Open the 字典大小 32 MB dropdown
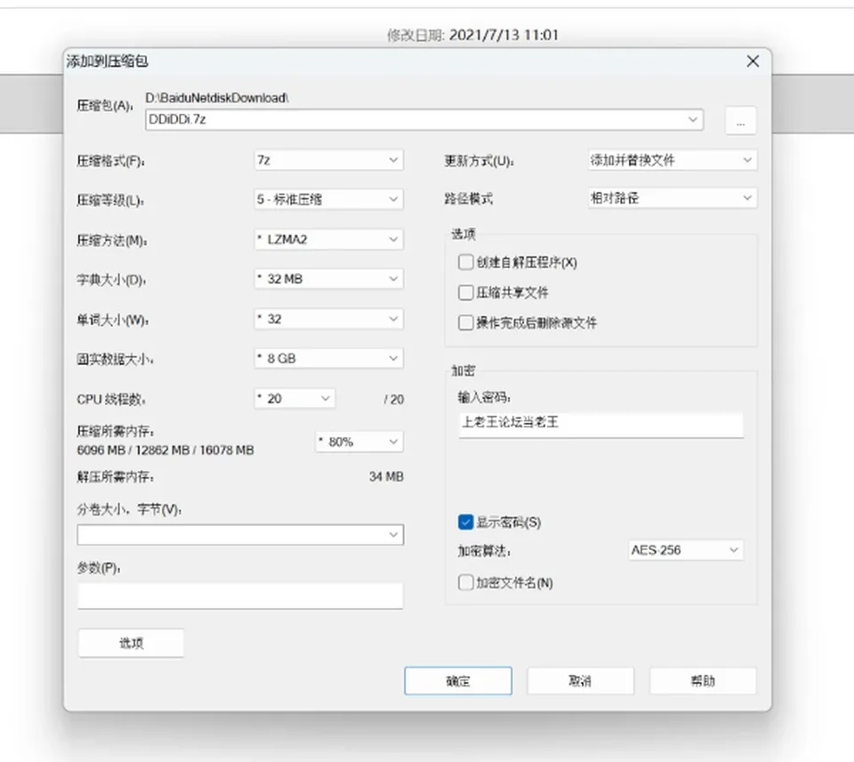Screen dimensions: 854x762 click(328, 279)
